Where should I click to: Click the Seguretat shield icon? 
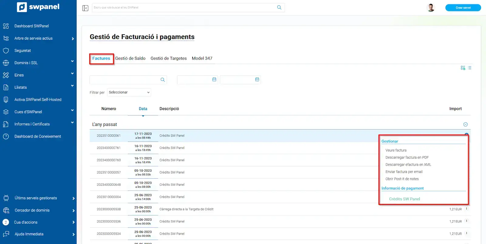tap(6, 51)
